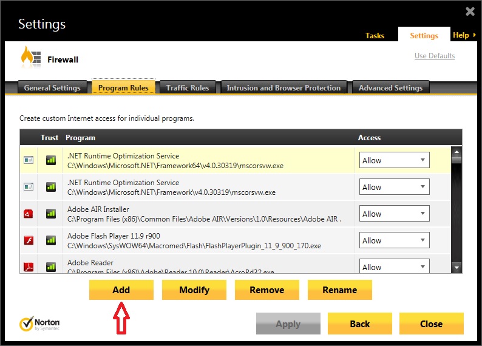
Task: Click the second .NET Runtime (Framework) program icon
Action: coord(29,187)
